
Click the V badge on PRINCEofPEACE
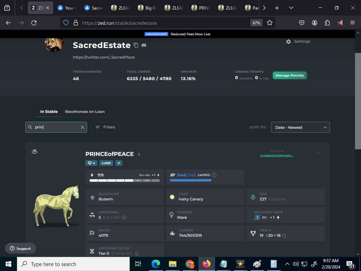pos(119,163)
